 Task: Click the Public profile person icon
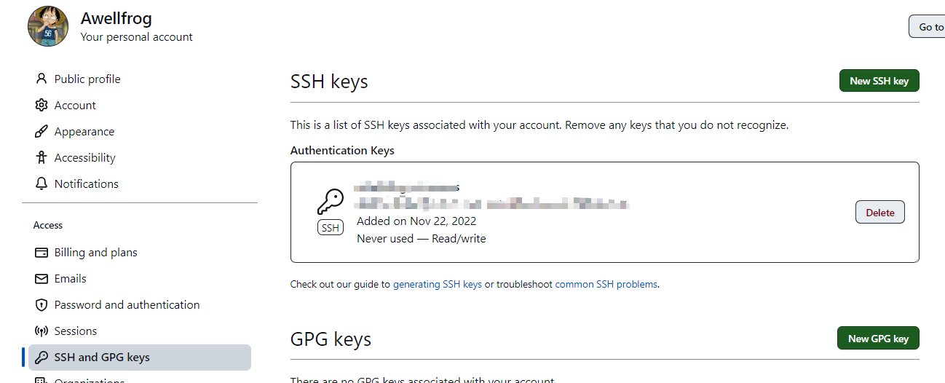point(41,79)
